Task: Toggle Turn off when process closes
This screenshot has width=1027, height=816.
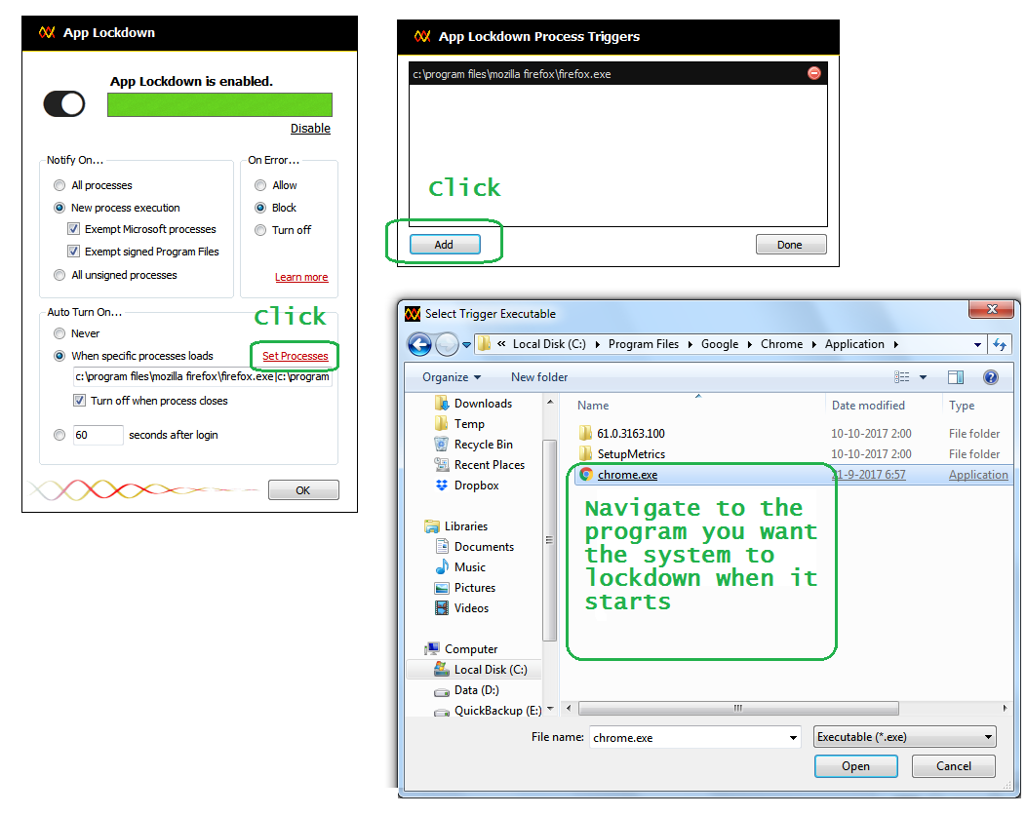Action: click(x=79, y=400)
